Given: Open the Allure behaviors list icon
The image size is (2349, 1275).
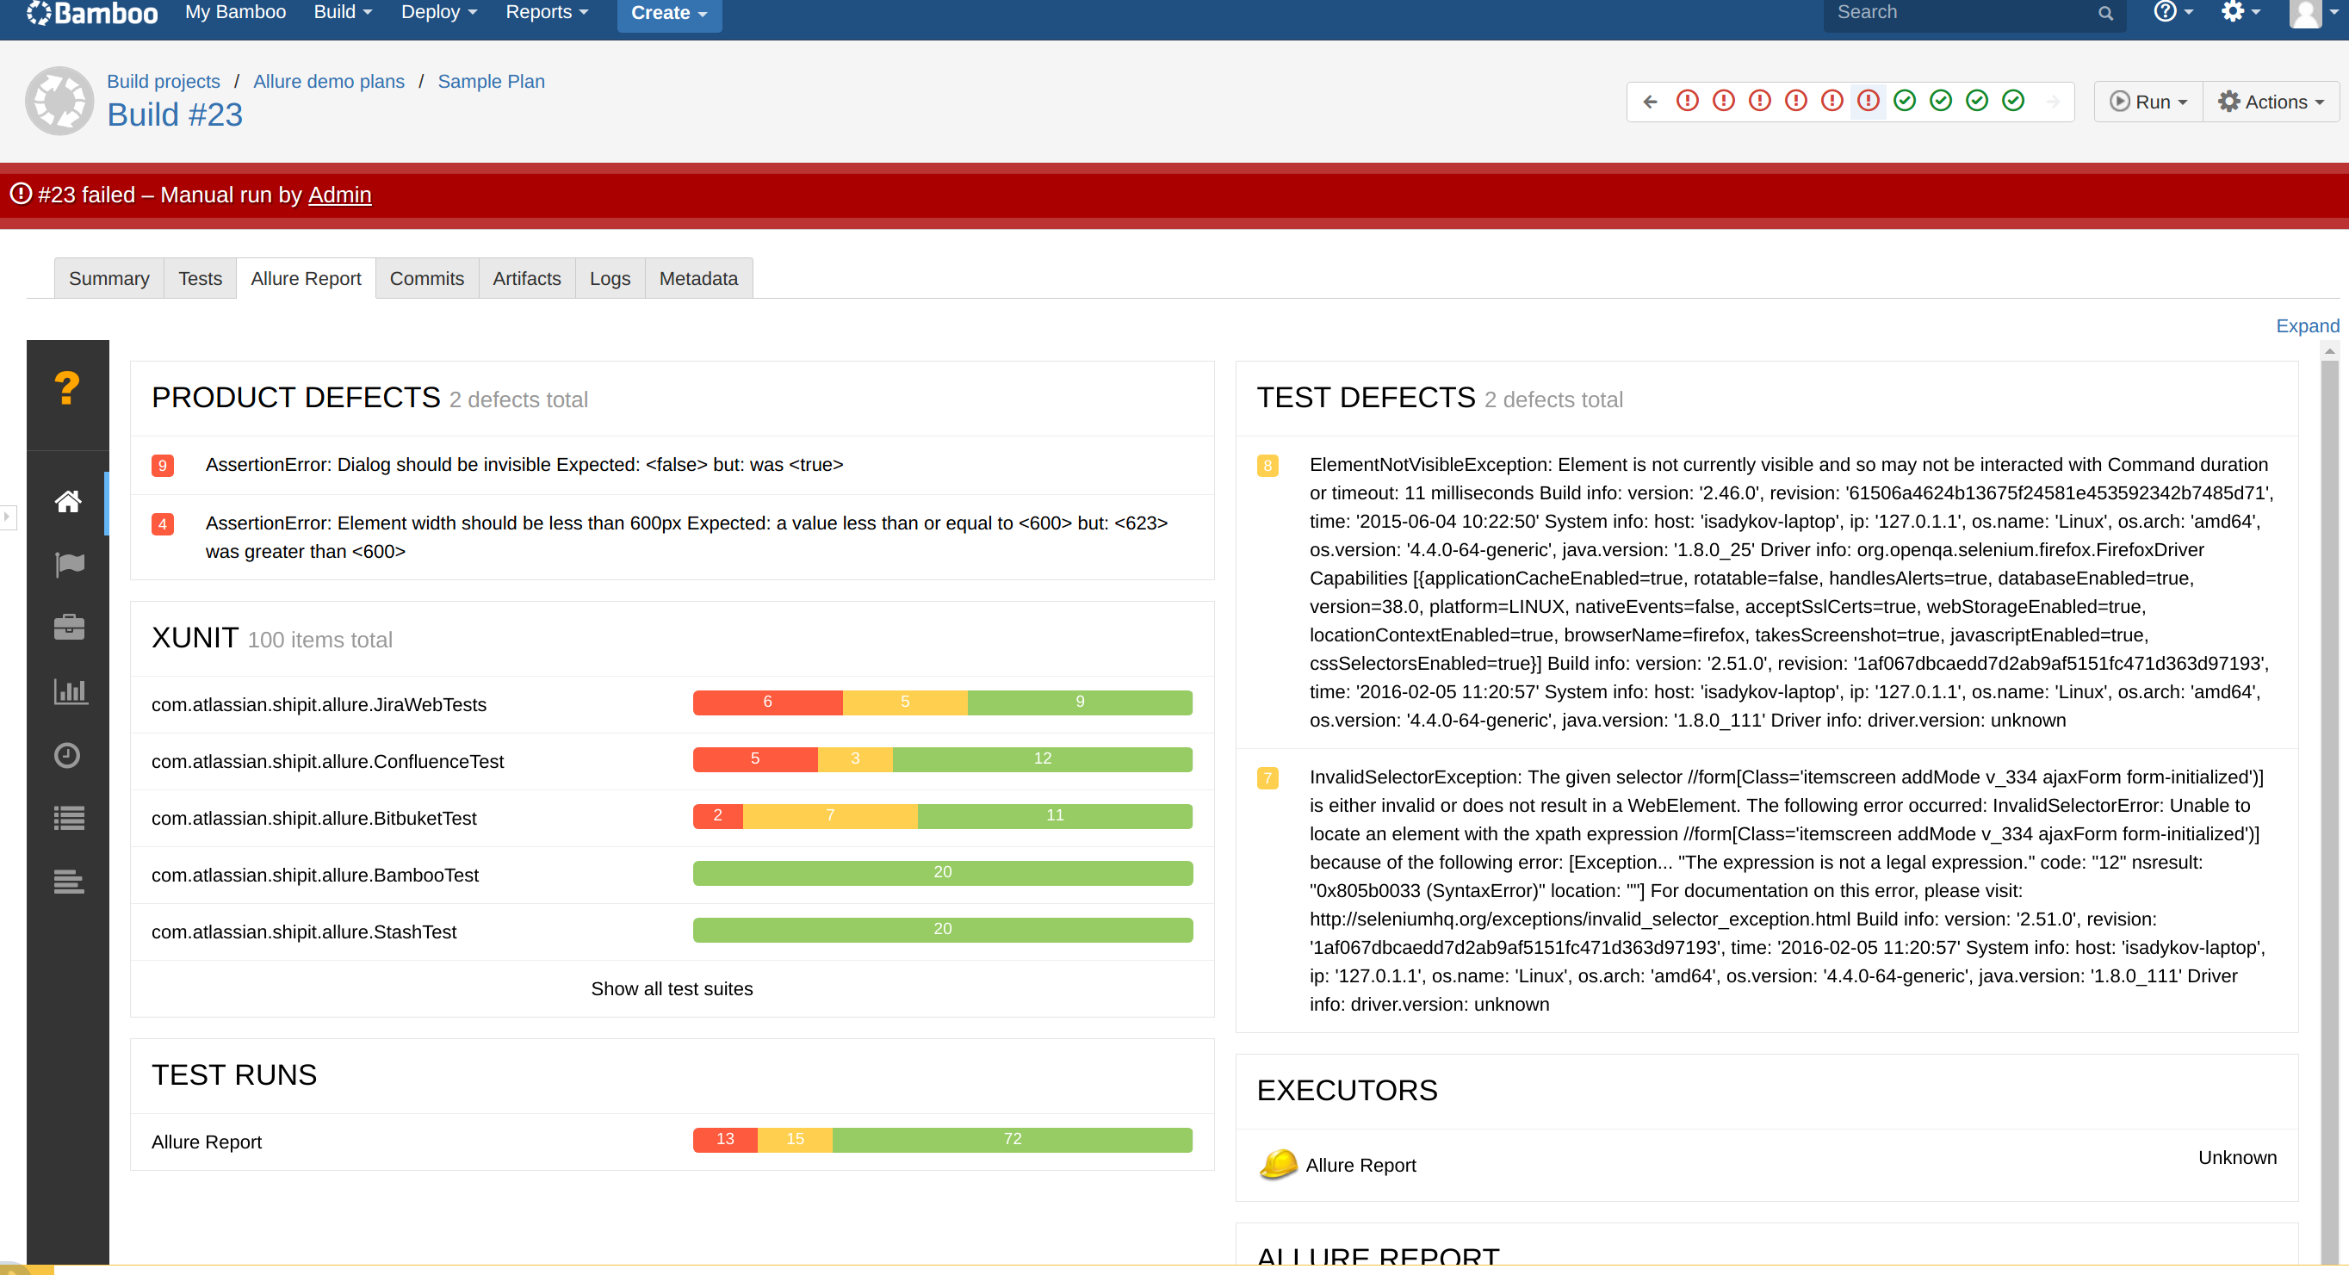Looking at the screenshot, I should (x=69, y=818).
